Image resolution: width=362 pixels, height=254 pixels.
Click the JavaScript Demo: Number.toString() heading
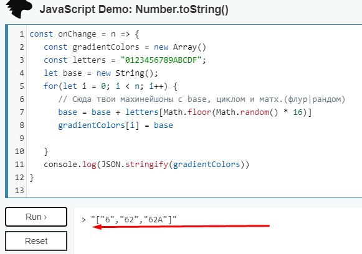[x=134, y=10]
